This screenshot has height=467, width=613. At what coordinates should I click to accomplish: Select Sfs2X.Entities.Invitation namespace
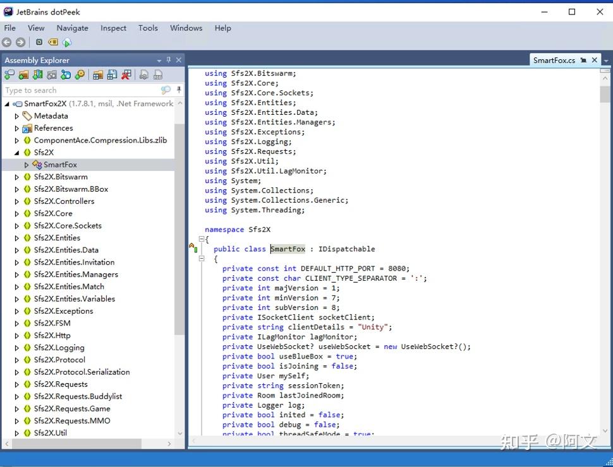pos(75,263)
